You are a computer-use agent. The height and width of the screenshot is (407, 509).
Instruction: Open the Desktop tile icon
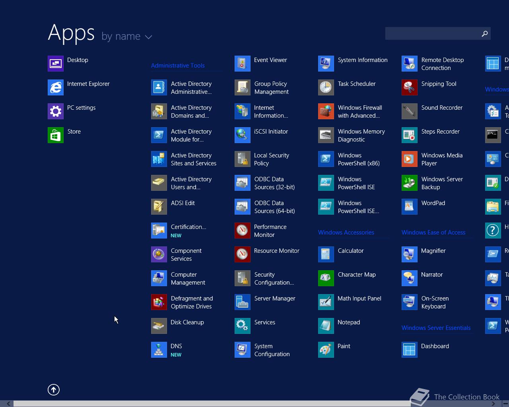click(x=56, y=64)
